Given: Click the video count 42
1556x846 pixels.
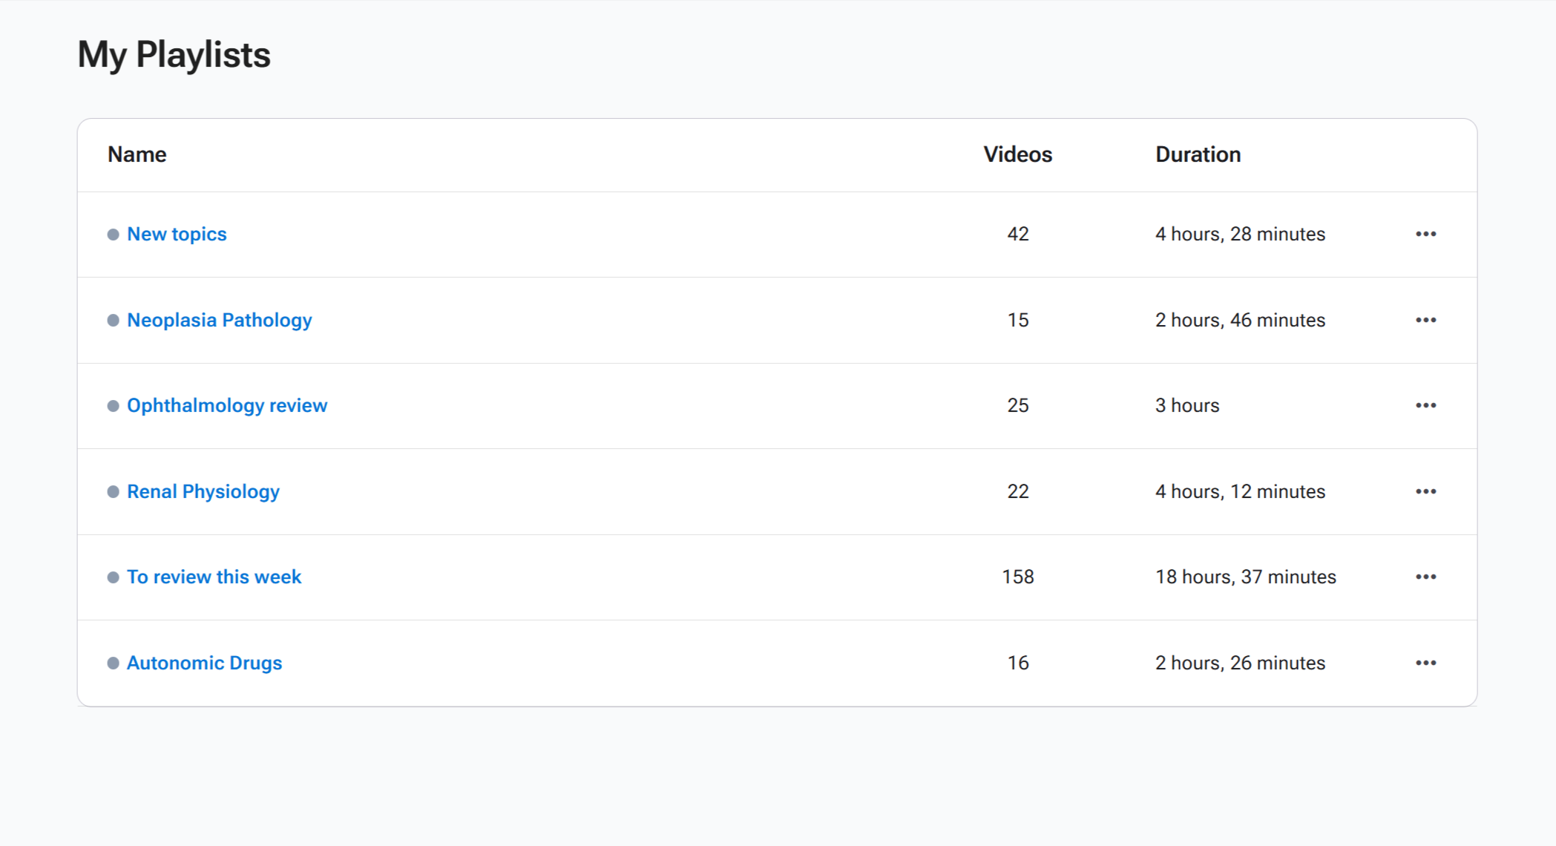Looking at the screenshot, I should pyautogui.click(x=1018, y=235).
